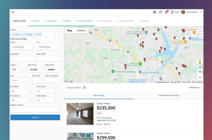Focus the Min SQFT field

22,59
